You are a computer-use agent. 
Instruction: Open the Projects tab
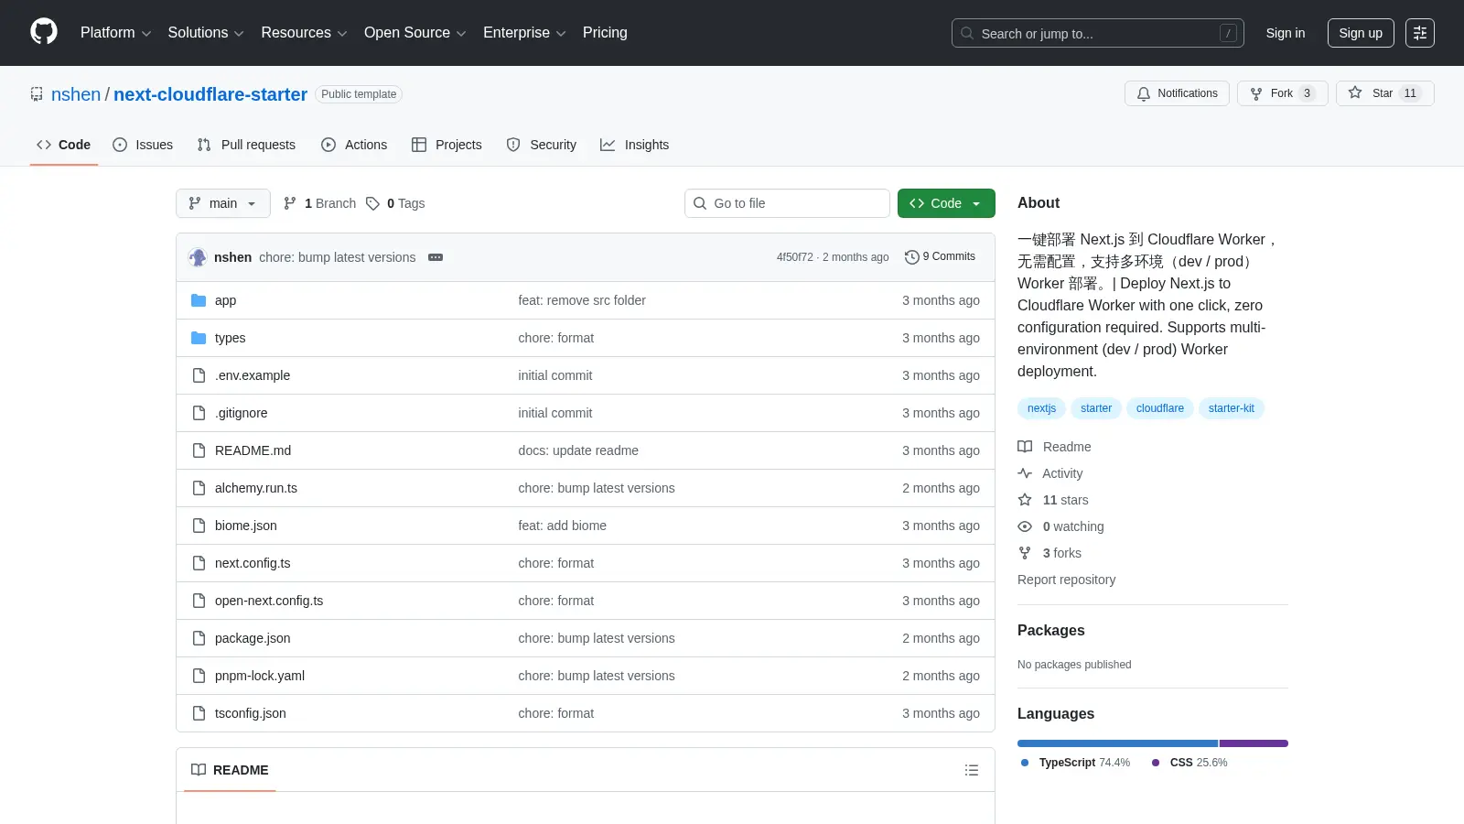[447, 145]
